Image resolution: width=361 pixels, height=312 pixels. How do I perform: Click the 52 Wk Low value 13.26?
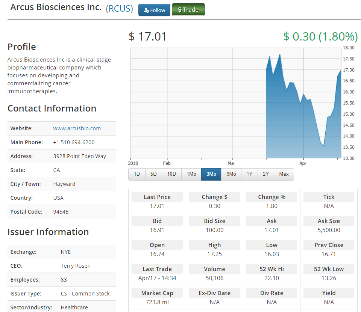point(329,278)
